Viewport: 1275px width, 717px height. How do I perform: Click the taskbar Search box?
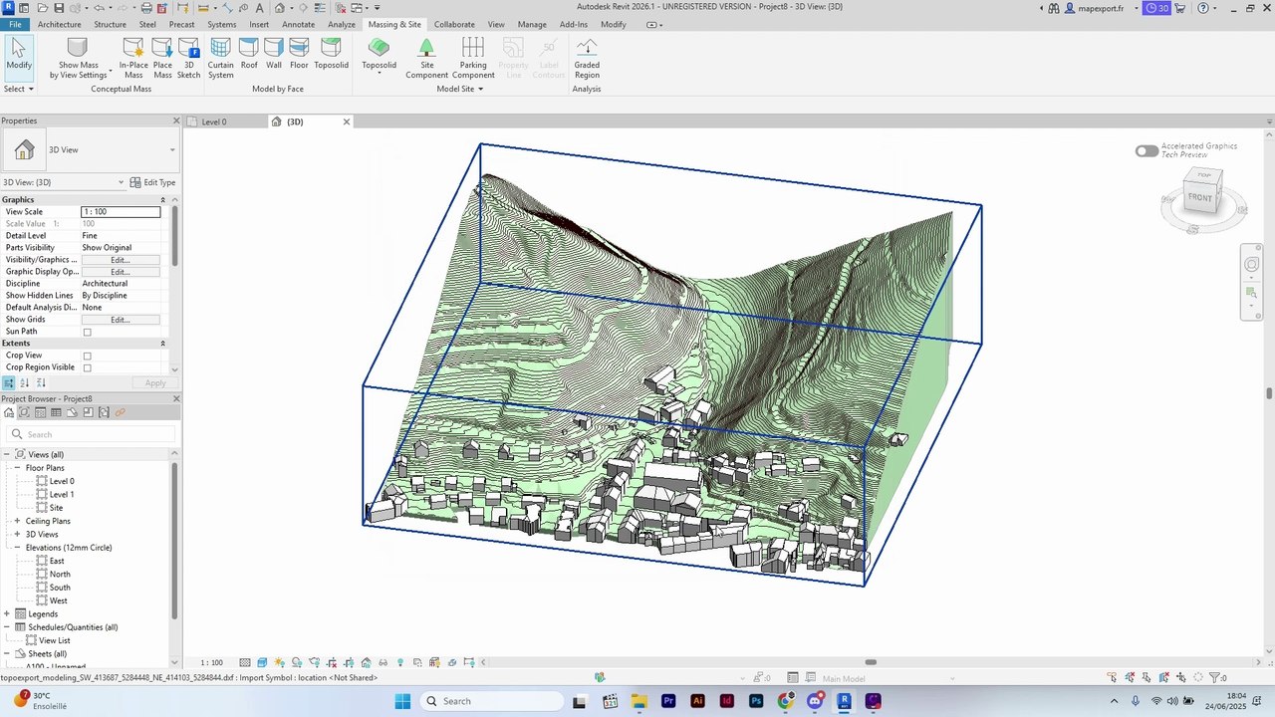(490, 701)
